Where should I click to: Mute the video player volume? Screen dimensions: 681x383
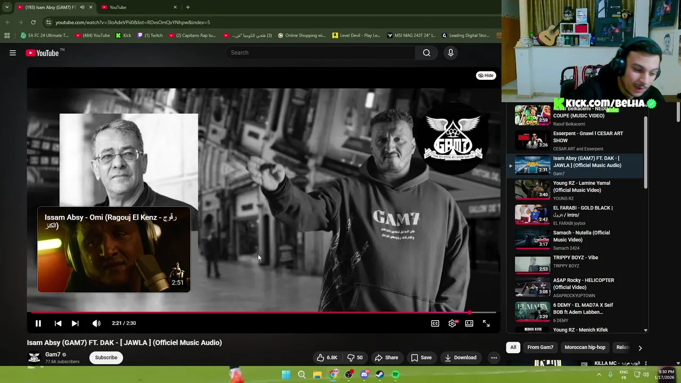tap(96, 323)
